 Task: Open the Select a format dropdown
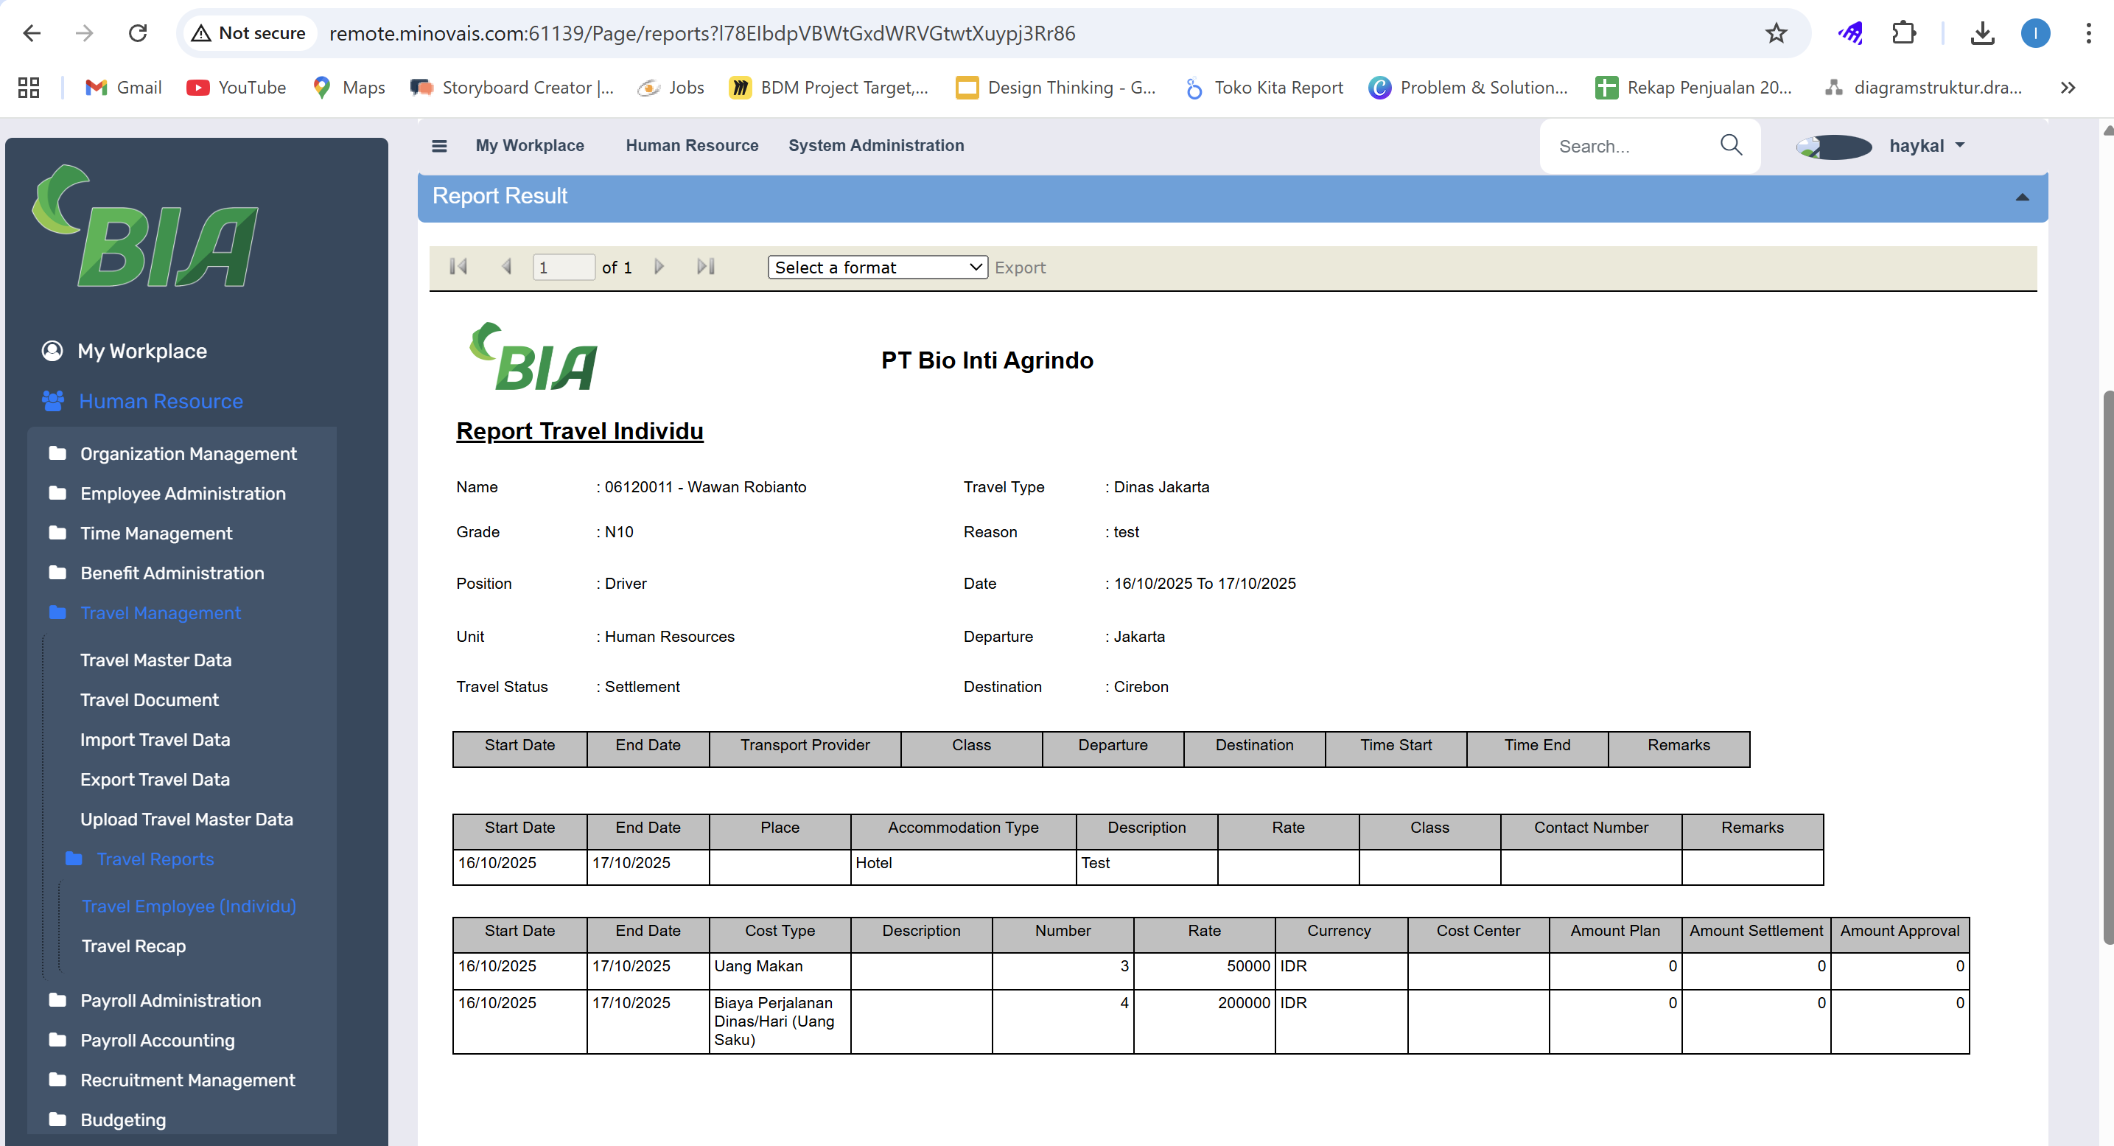coord(878,267)
